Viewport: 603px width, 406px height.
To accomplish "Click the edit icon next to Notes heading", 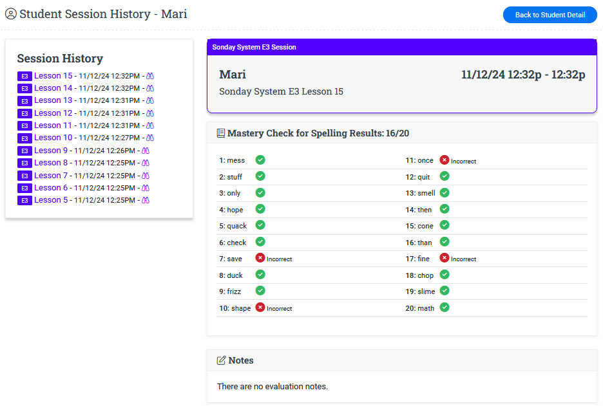I will click(222, 360).
